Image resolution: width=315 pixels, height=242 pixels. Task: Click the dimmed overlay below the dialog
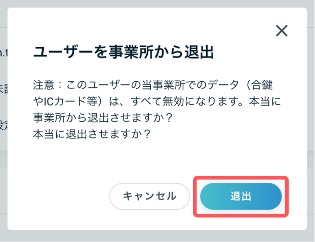[158, 236]
